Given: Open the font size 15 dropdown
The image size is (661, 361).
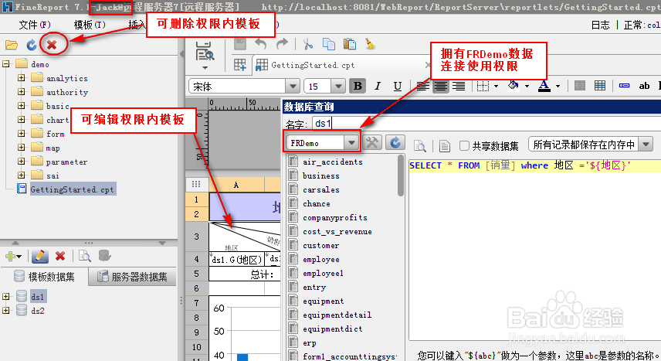Looking at the screenshot, I should click(337, 87).
